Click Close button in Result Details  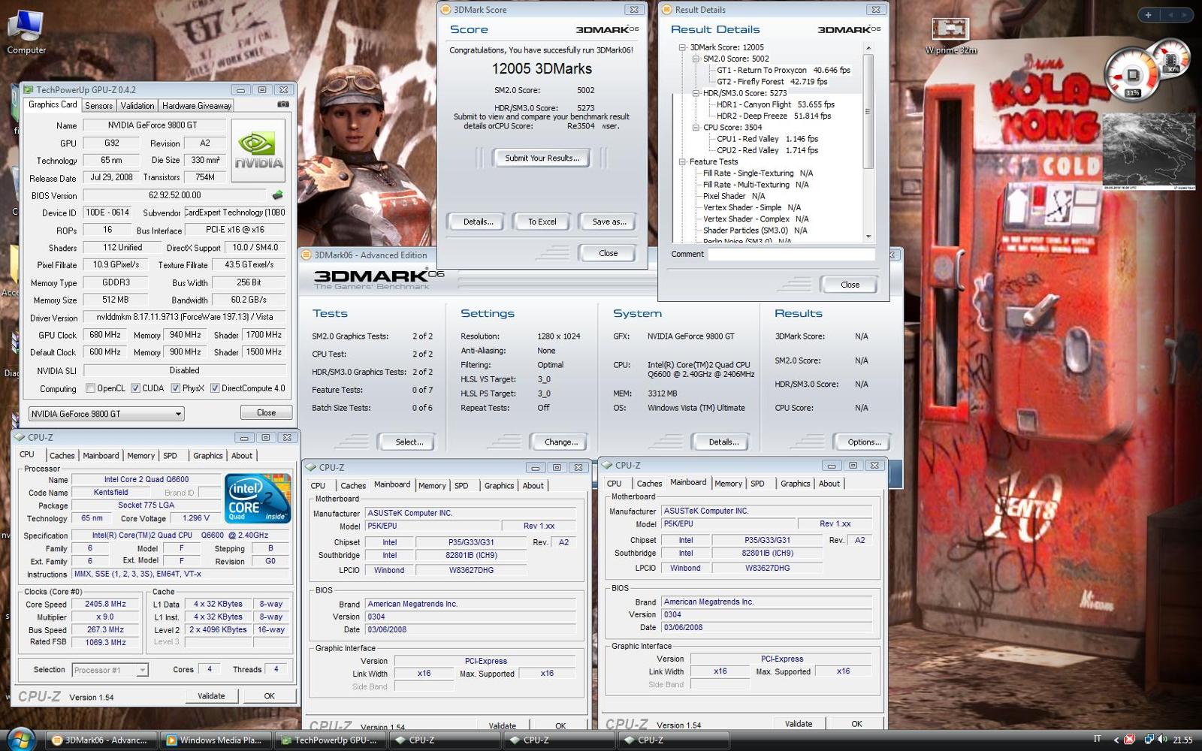click(x=850, y=285)
